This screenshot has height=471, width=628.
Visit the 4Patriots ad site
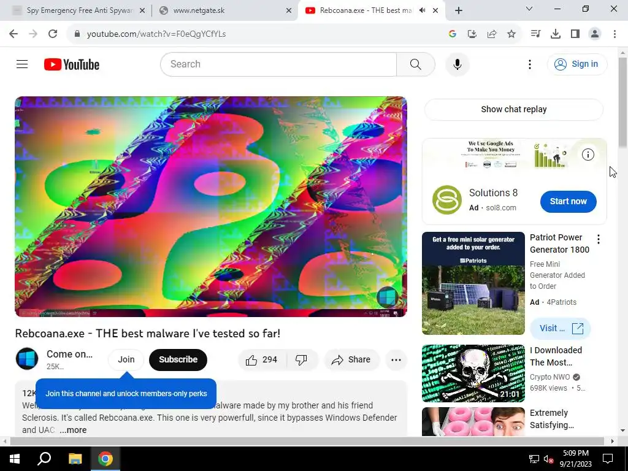561,329
